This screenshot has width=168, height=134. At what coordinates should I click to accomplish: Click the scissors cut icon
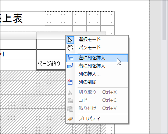tap(70, 93)
